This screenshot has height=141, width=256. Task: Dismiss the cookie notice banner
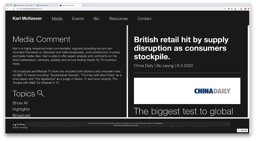[228, 124]
